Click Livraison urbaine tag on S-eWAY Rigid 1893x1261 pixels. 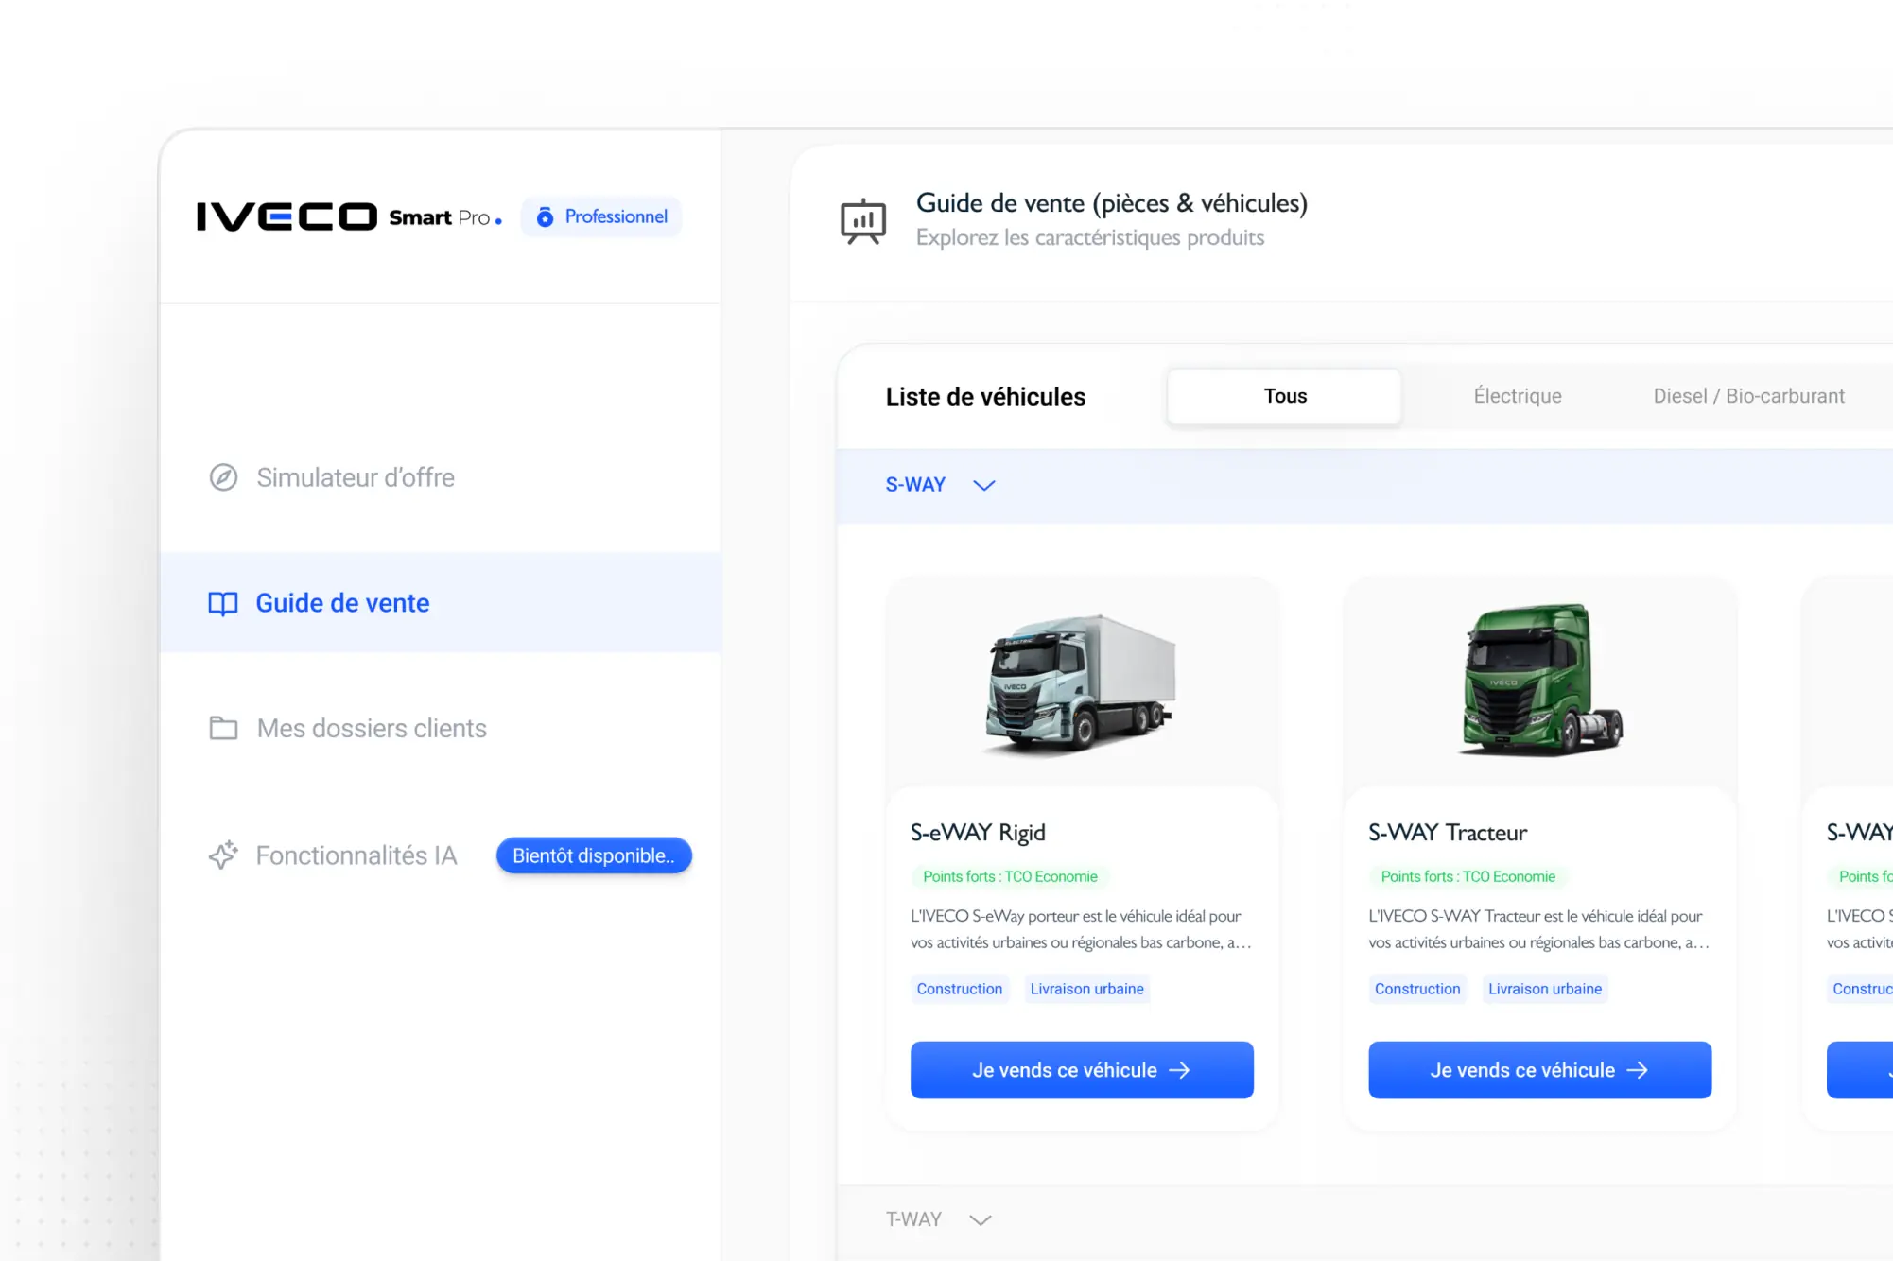coord(1086,989)
